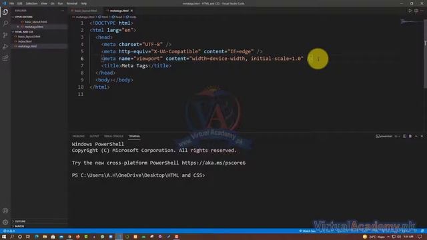Open the Explorer view in activity bar
Screen dimensions: 427x240
click(5, 12)
